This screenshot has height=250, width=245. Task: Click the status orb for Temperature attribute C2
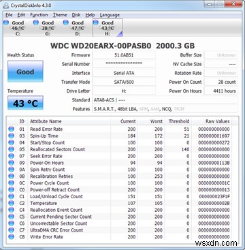coord(11,203)
